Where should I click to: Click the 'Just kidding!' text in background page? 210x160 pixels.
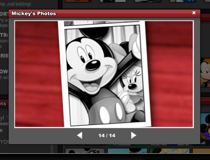(19, 4)
